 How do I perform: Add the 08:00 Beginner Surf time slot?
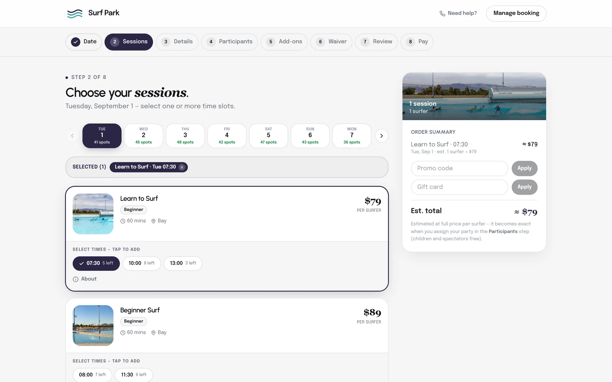coord(92,375)
